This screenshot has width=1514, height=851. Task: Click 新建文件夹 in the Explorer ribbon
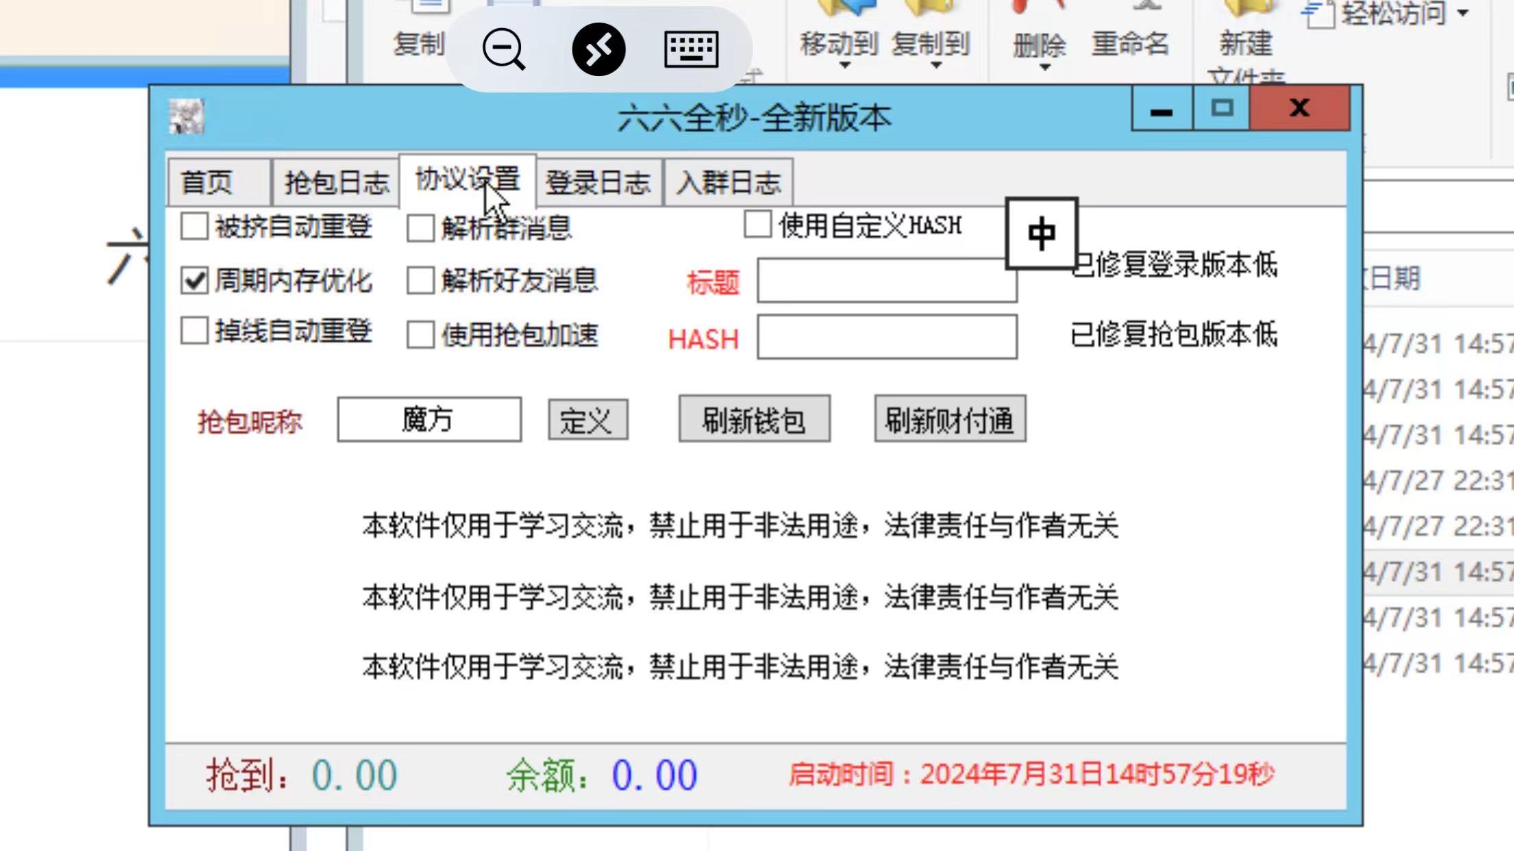coord(1246,45)
